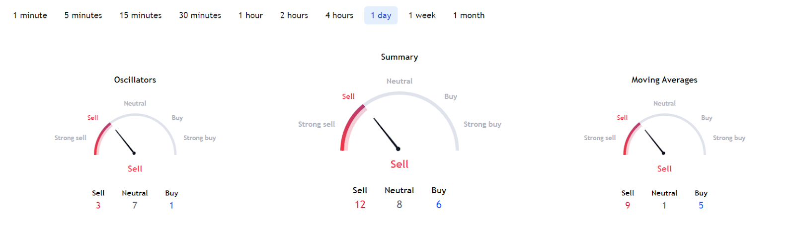Click Summary sell count 12
Screen dimensions: 795x231
click(360, 205)
